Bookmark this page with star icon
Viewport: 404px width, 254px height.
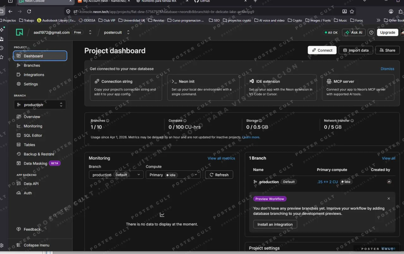coord(352,11)
